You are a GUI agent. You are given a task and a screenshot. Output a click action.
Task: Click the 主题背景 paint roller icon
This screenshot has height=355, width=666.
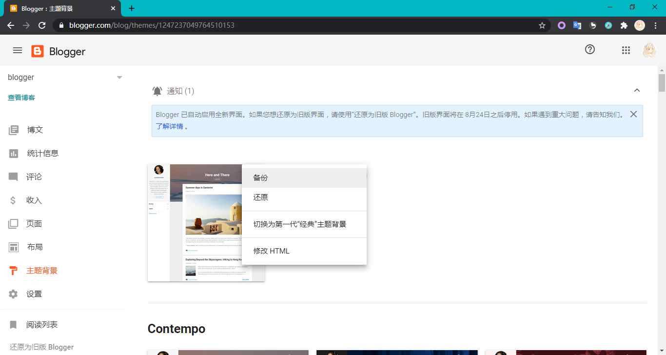(13, 271)
